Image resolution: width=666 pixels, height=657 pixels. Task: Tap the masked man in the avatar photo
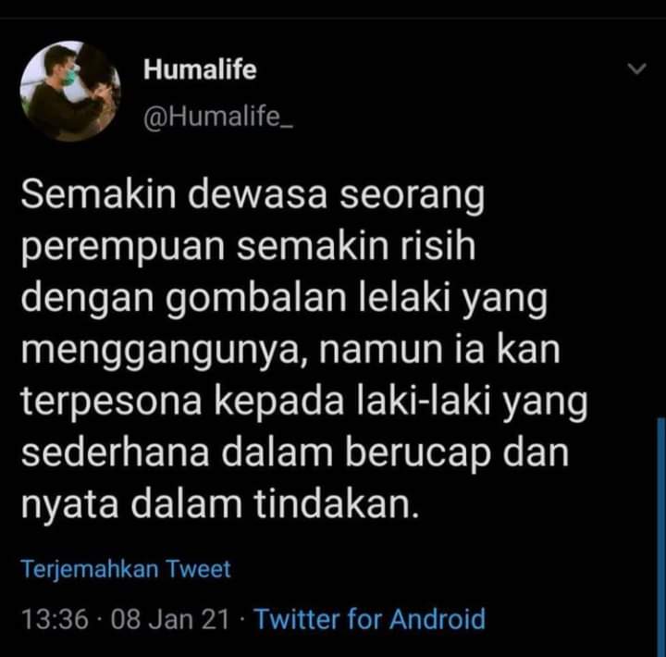[59, 89]
